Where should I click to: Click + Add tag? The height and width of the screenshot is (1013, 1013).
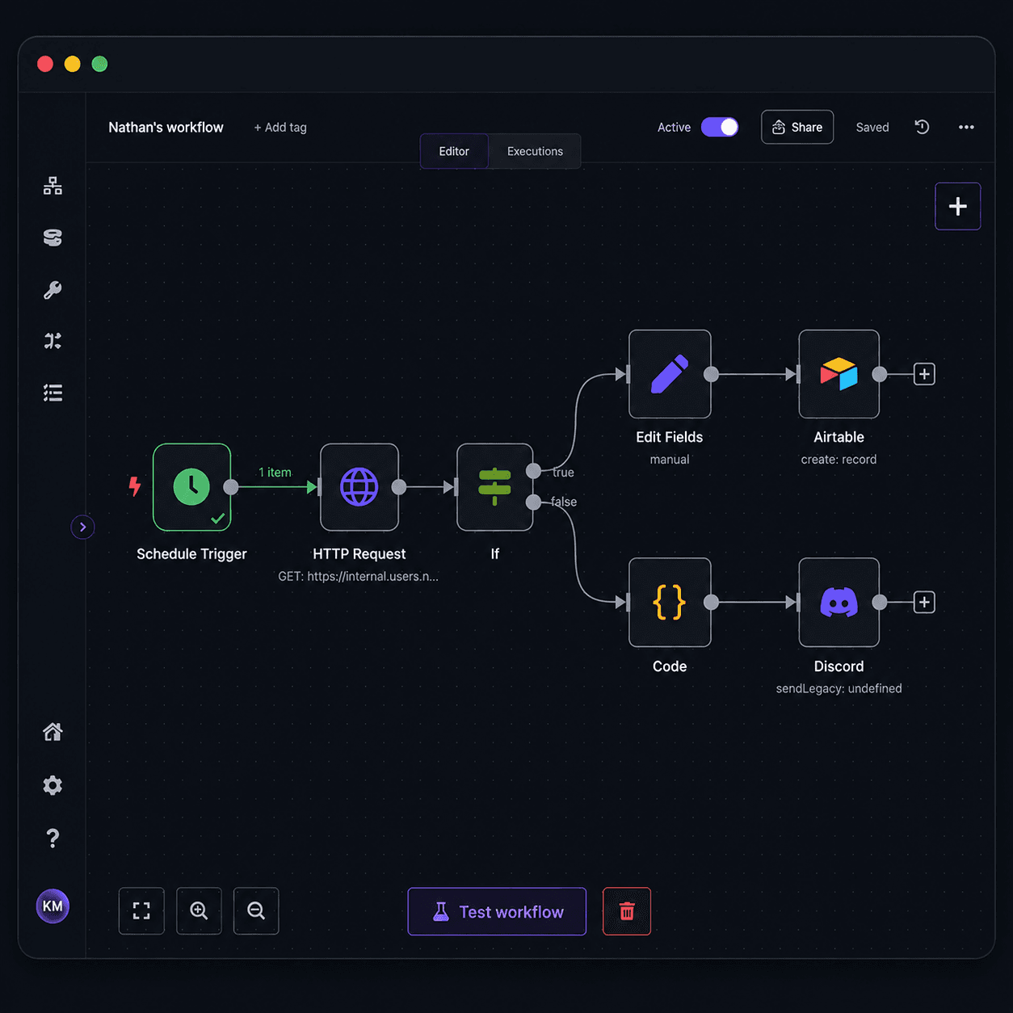(x=280, y=128)
